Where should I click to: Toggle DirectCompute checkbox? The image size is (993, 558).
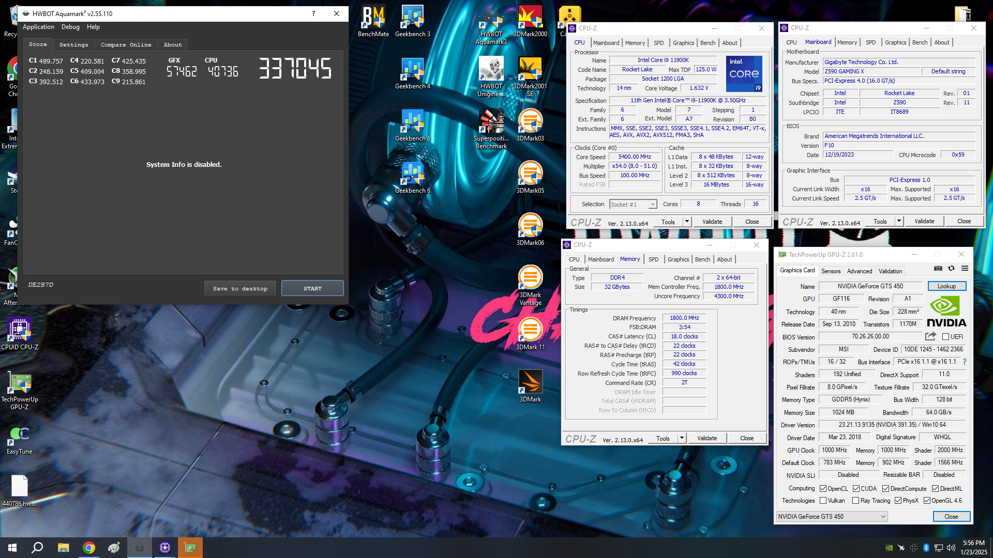coord(885,489)
